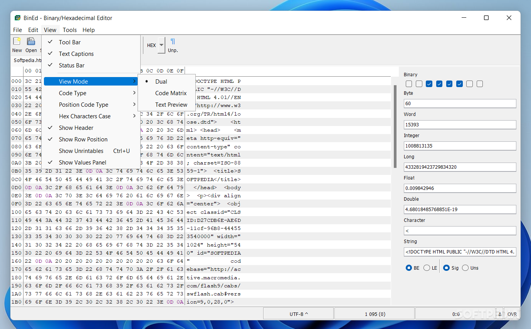Click preview text tive.macromedia.

213,278
